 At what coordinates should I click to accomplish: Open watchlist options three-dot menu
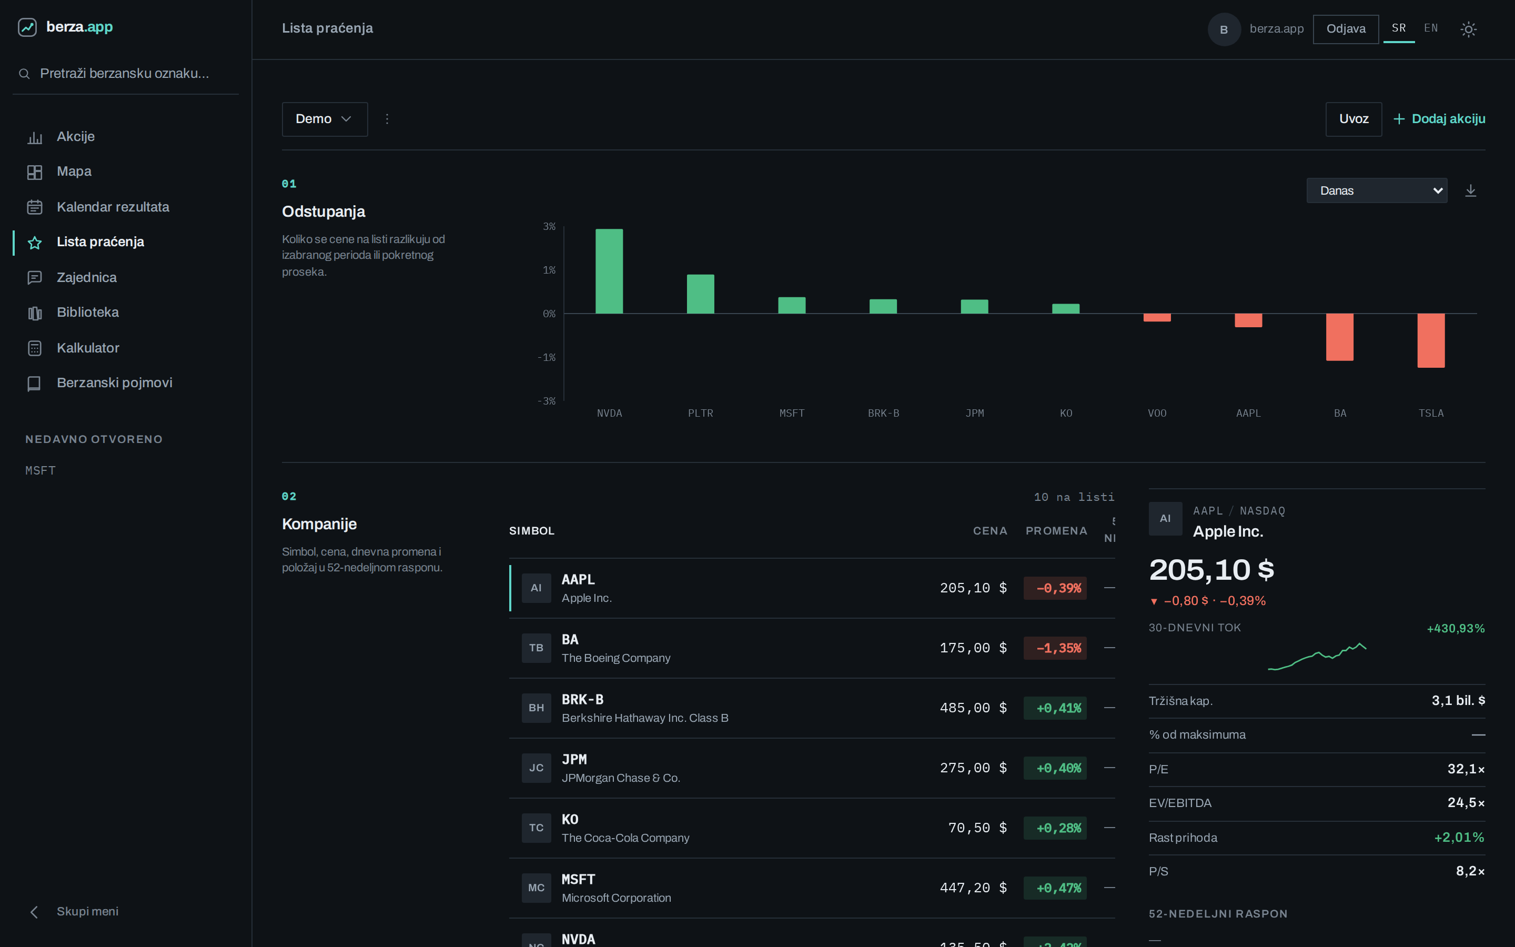[387, 119]
